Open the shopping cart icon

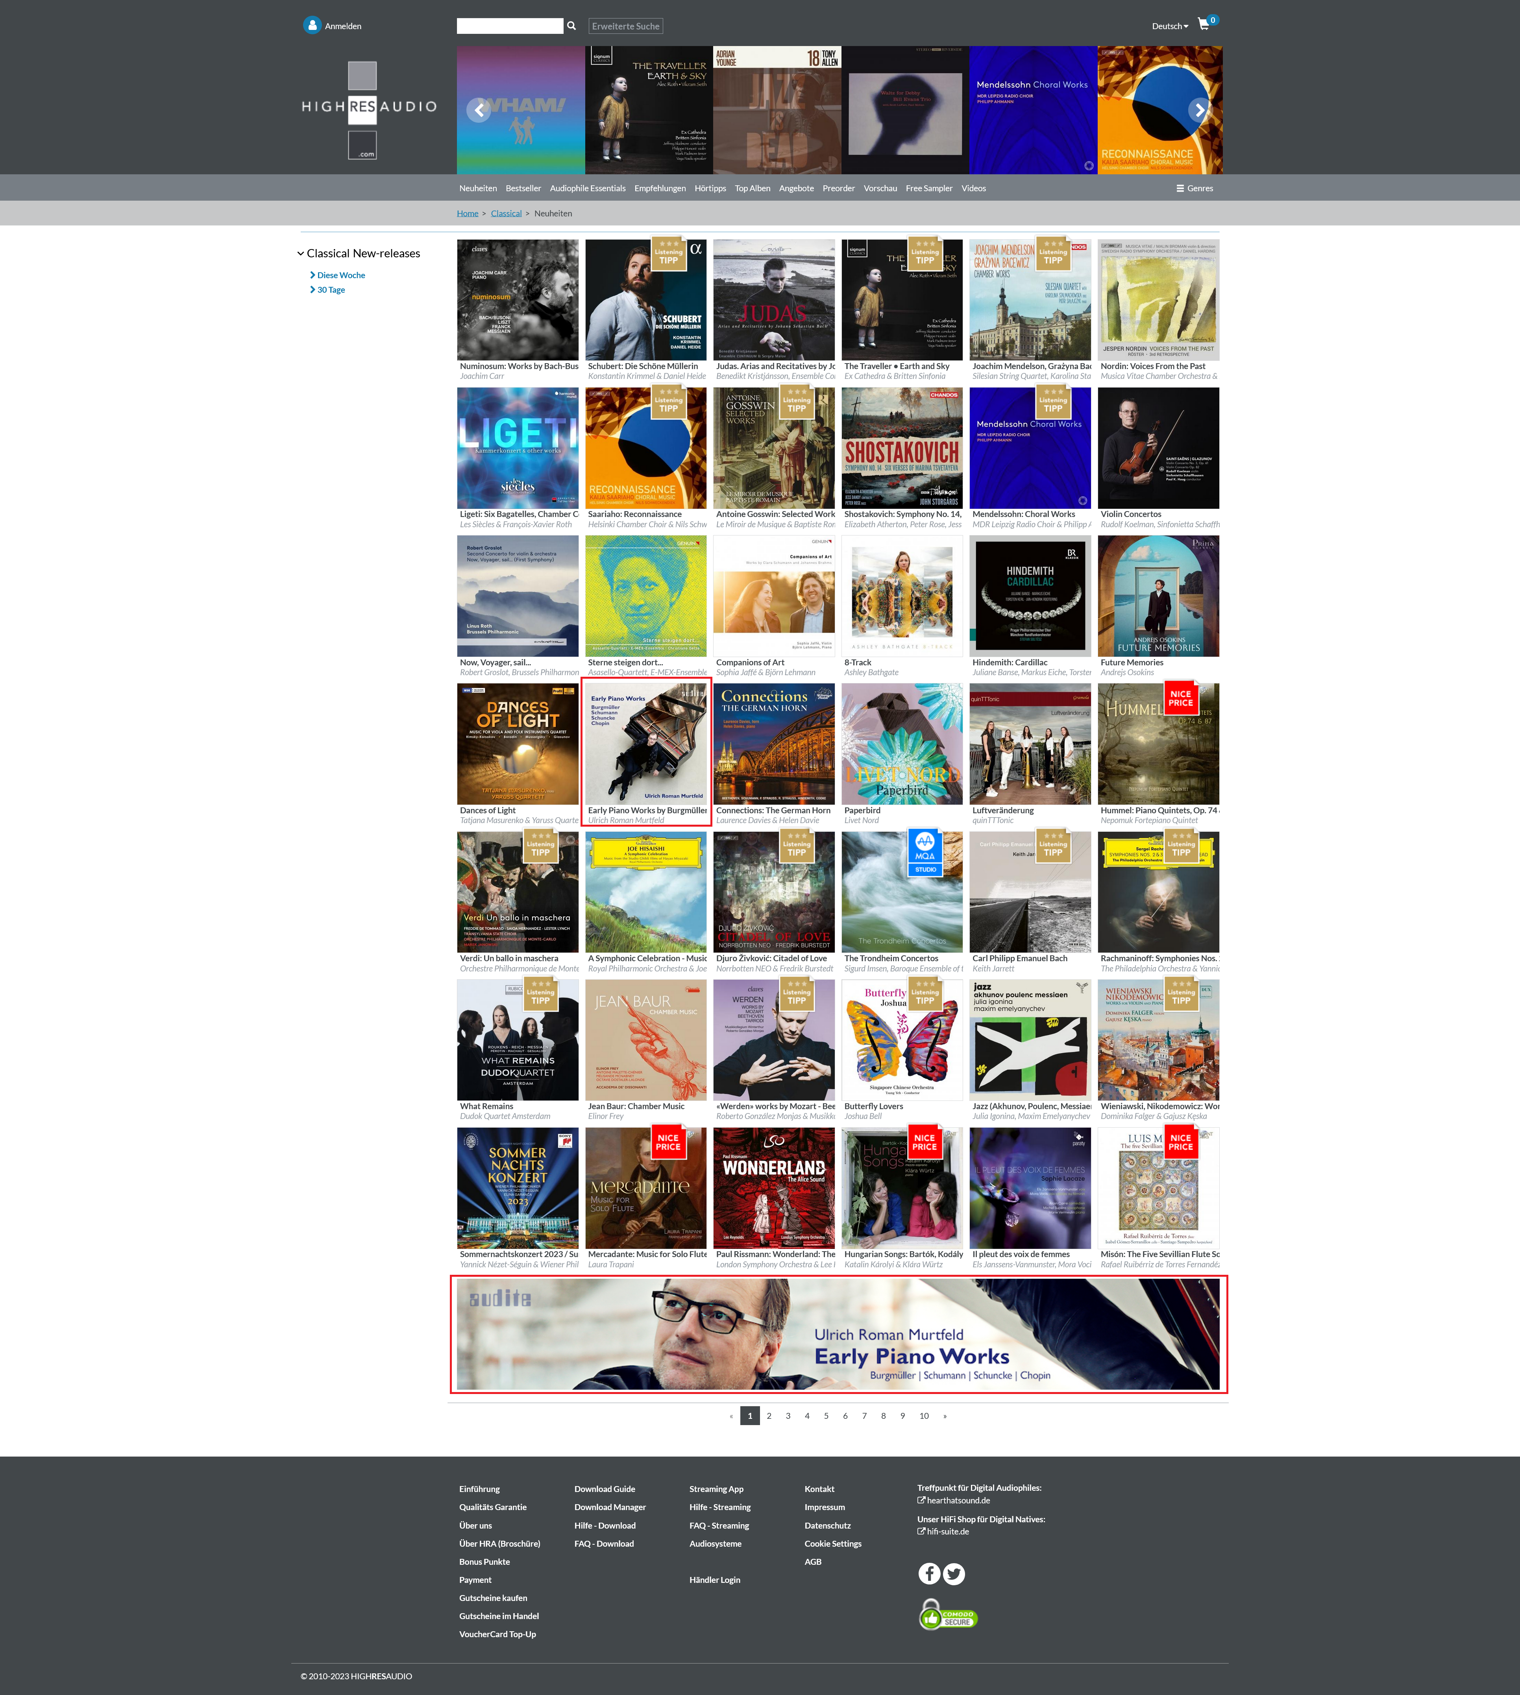point(1204,24)
